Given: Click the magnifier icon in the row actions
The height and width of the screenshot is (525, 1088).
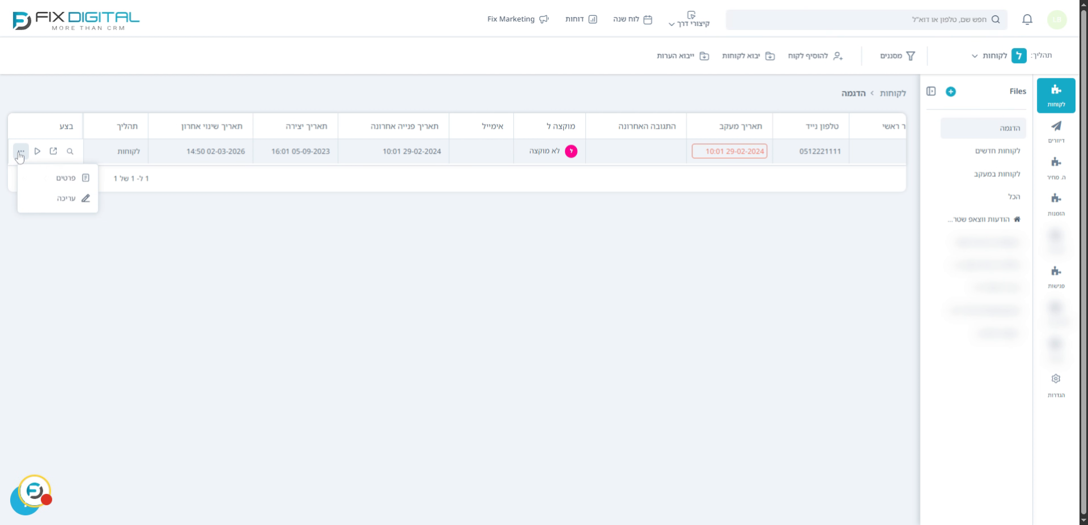Looking at the screenshot, I should 70,152.
